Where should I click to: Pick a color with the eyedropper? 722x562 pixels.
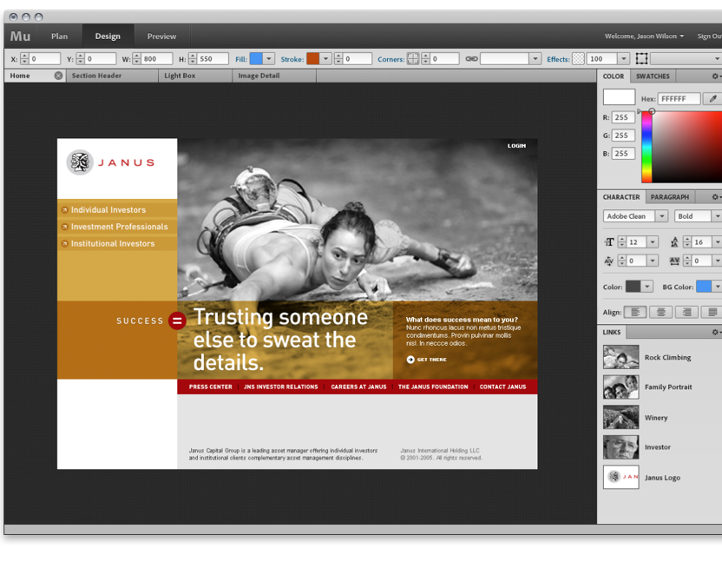[x=712, y=99]
